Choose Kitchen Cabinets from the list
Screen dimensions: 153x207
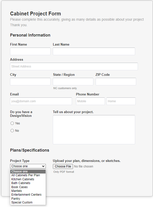tap(28, 179)
